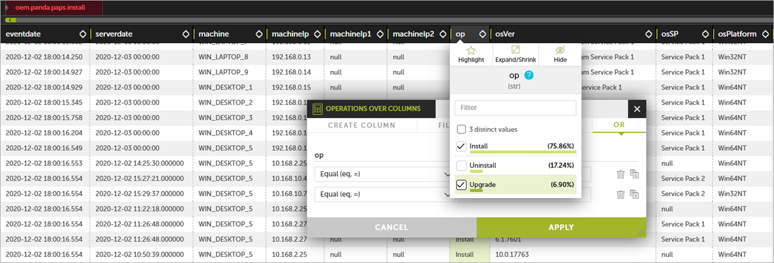Click the eventdate column sort icon
Viewport: 774px width, 263px height.
tap(83, 34)
